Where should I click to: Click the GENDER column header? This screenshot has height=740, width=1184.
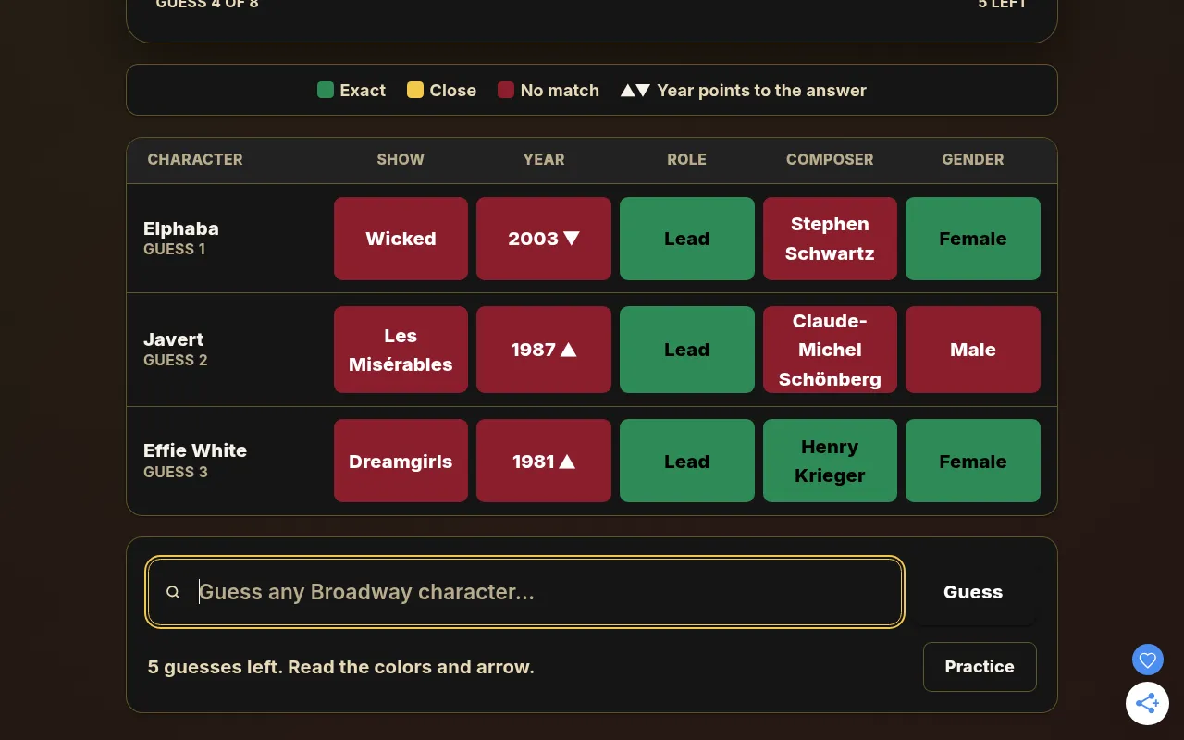pyautogui.click(x=973, y=159)
